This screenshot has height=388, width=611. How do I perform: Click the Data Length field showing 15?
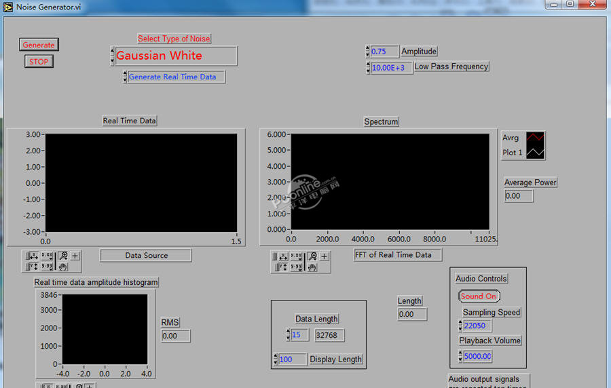coord(299,335)
